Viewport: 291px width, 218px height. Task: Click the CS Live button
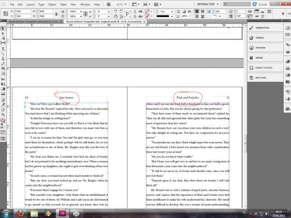click(x=259, y=4)
